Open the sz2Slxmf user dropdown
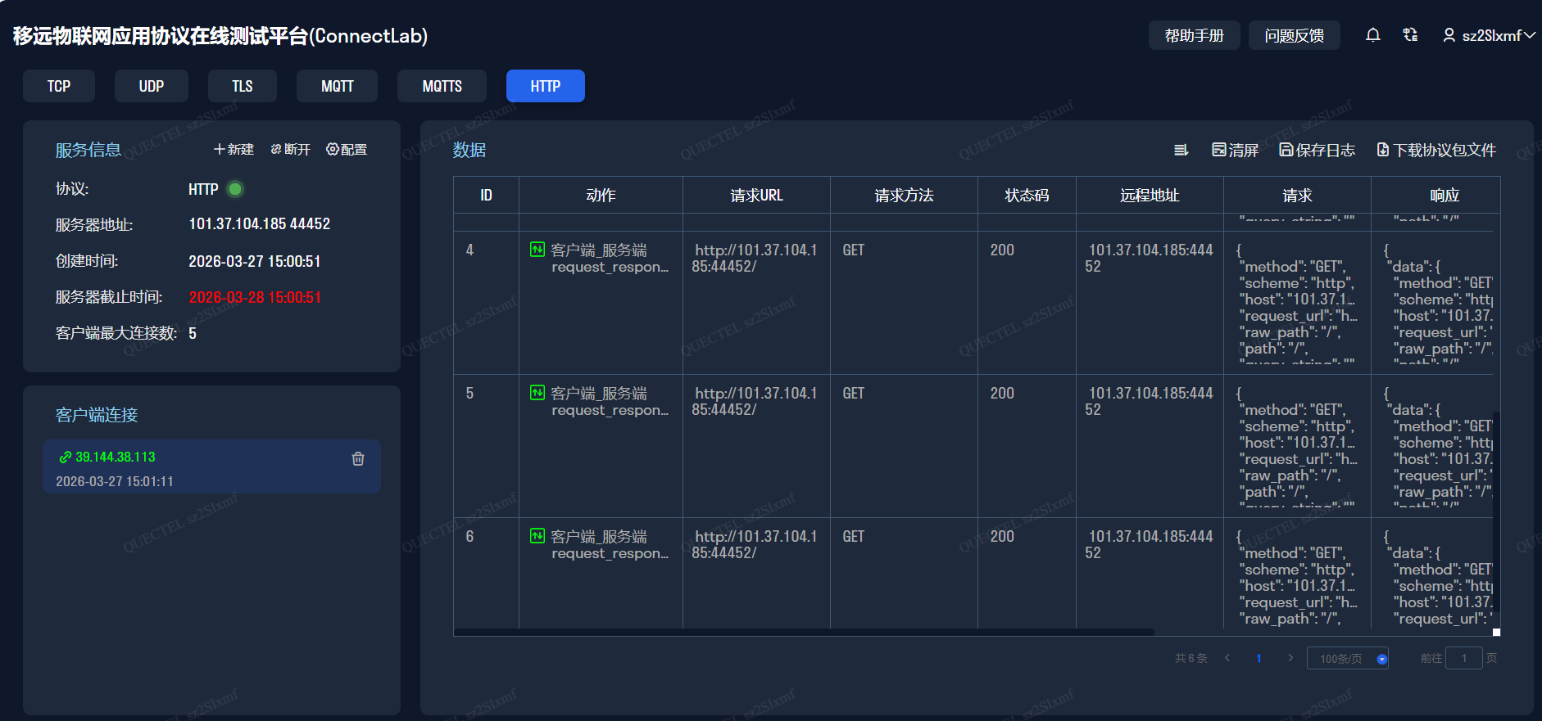 [x=1489, y=35]
